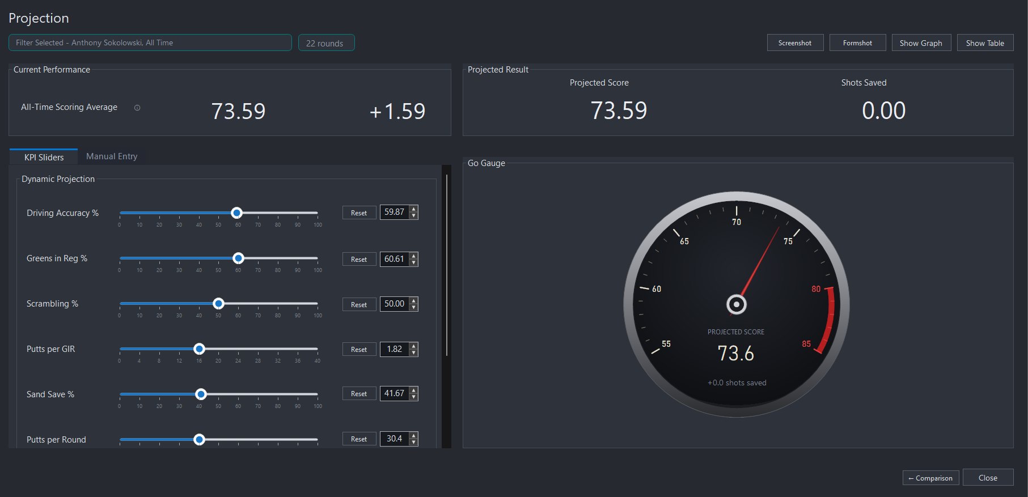Decrease Sand Save % value with down arrow
Screen dimensions: 1028x497
(x=414, y=397)
